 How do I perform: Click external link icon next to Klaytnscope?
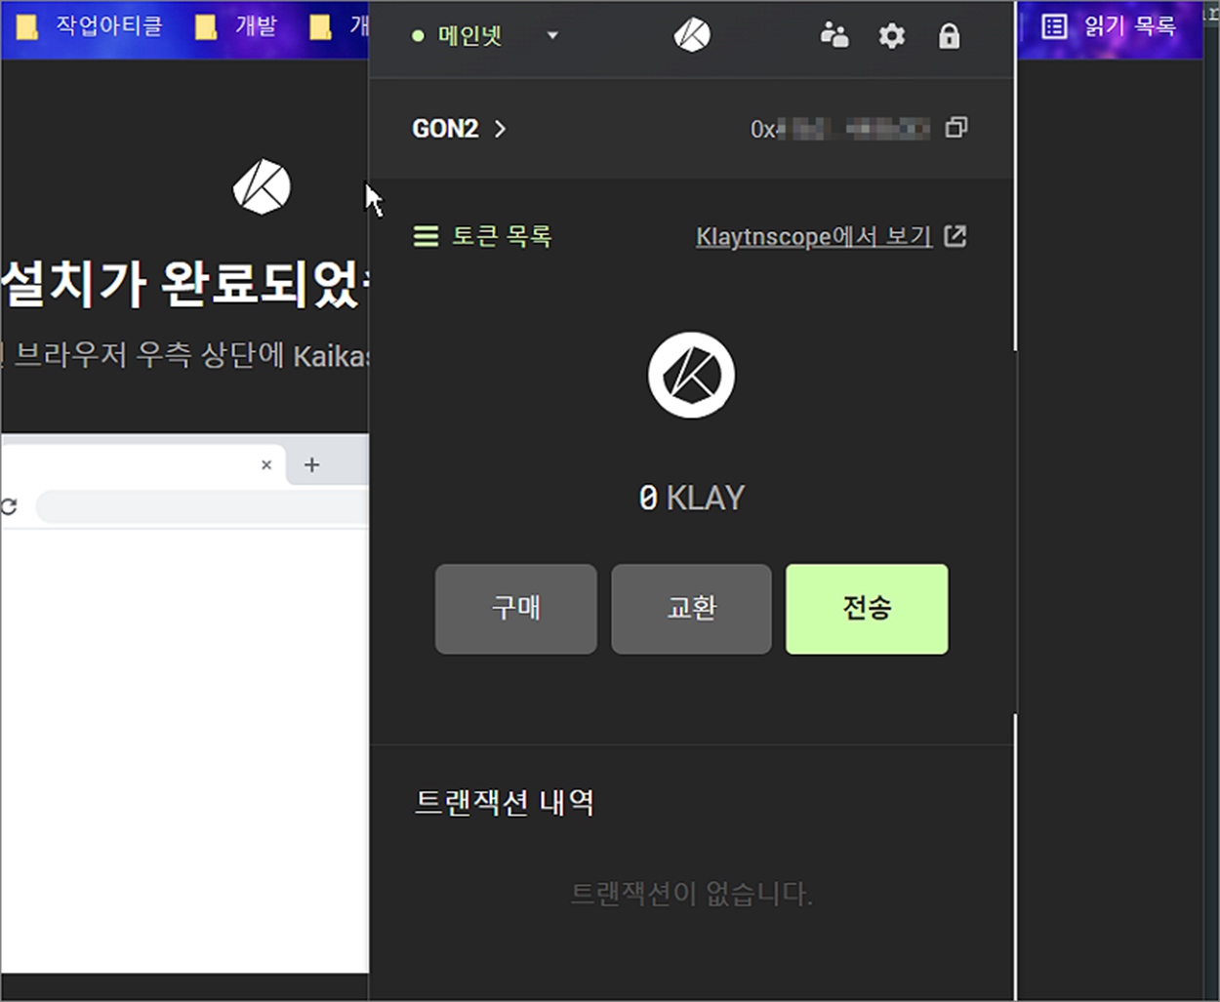(x=956, y=236)
